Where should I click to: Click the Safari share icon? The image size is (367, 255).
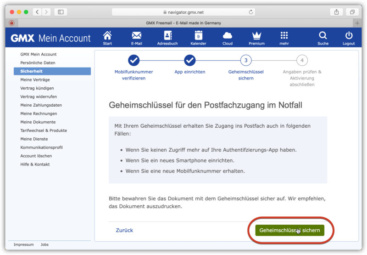[336, 12]
